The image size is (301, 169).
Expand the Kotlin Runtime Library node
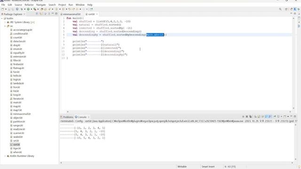5,156
